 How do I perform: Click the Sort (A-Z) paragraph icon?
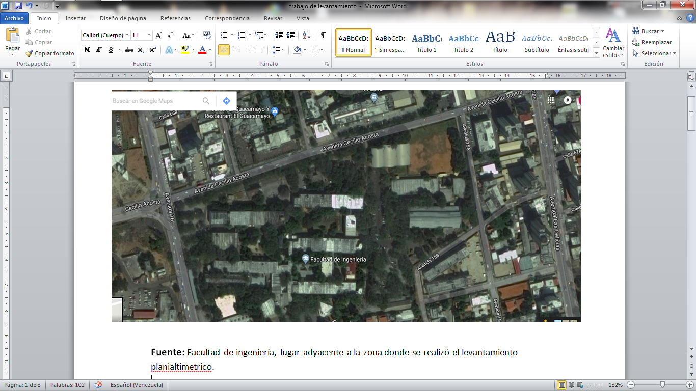[306, 35]
